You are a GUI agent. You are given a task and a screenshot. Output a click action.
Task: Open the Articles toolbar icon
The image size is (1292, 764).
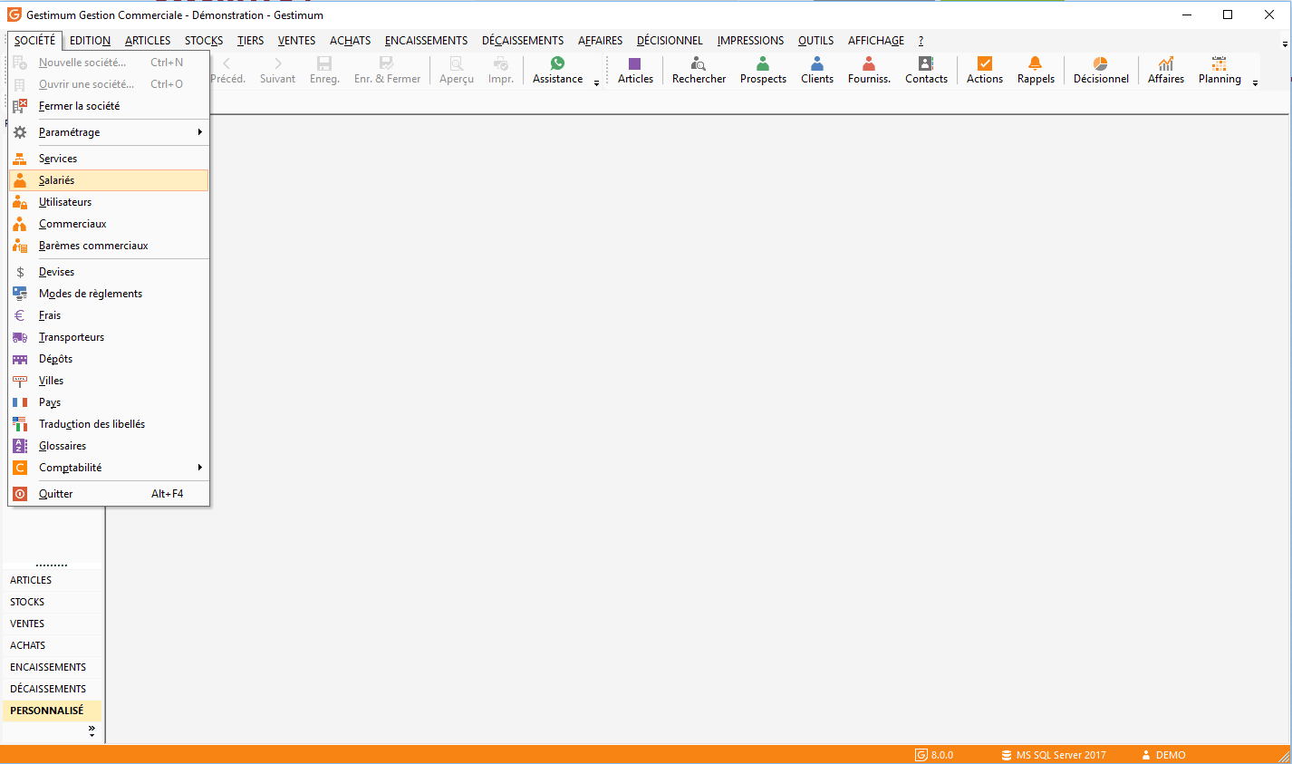pos(635,63)
